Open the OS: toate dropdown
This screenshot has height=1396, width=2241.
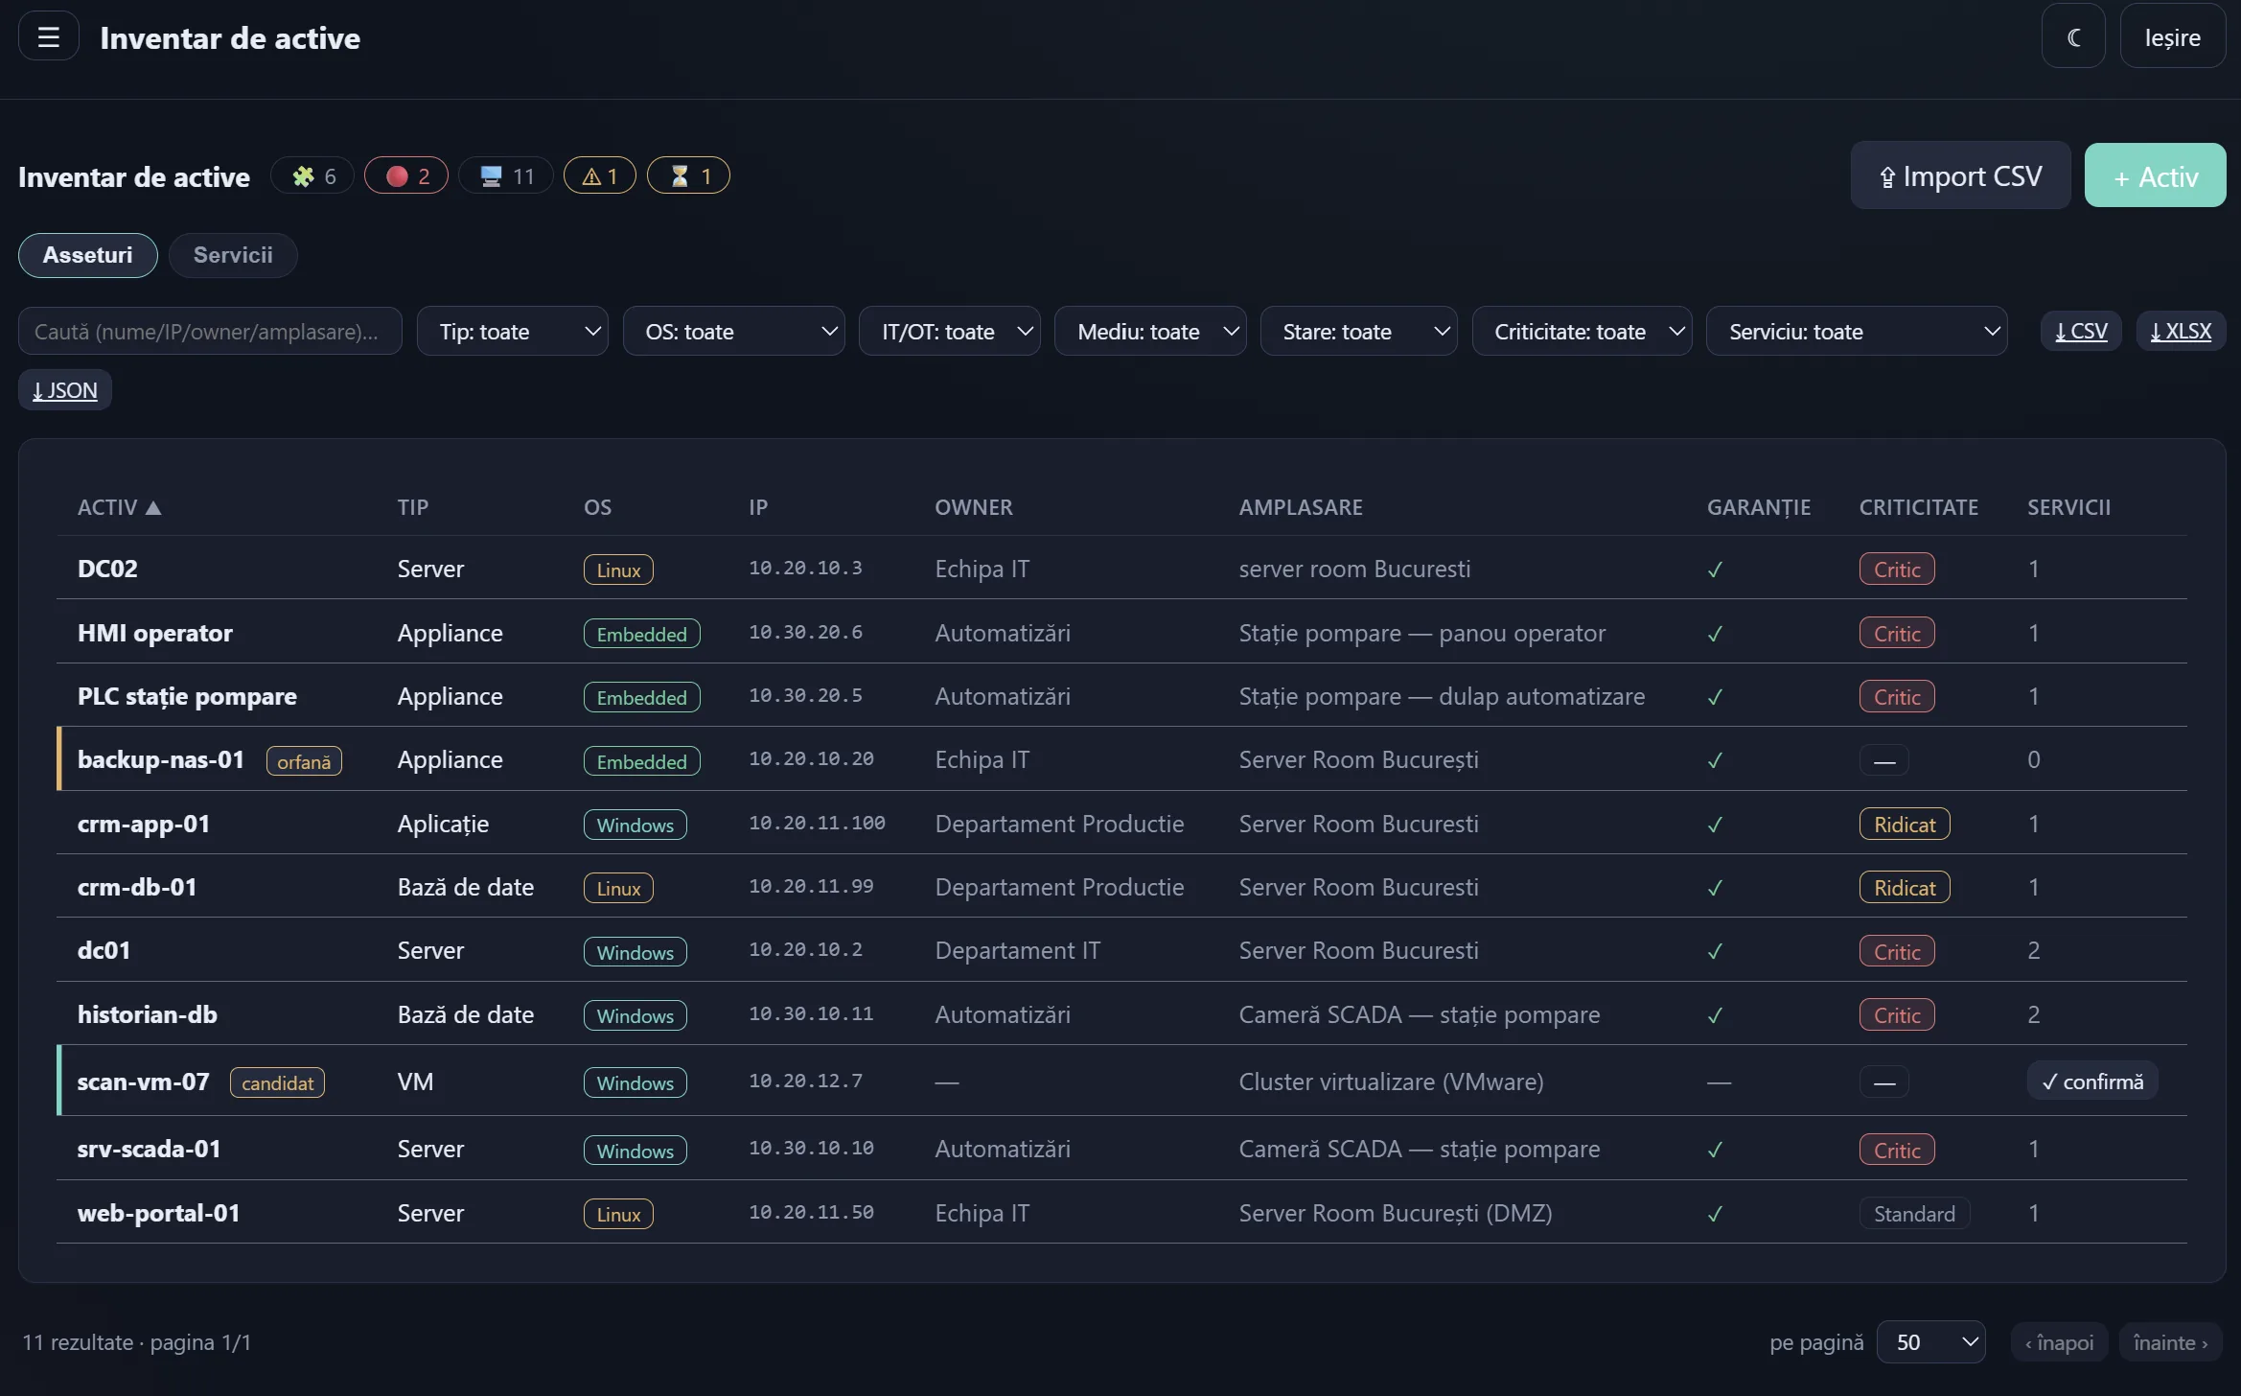pyautogui.click(x=734, y=331)
